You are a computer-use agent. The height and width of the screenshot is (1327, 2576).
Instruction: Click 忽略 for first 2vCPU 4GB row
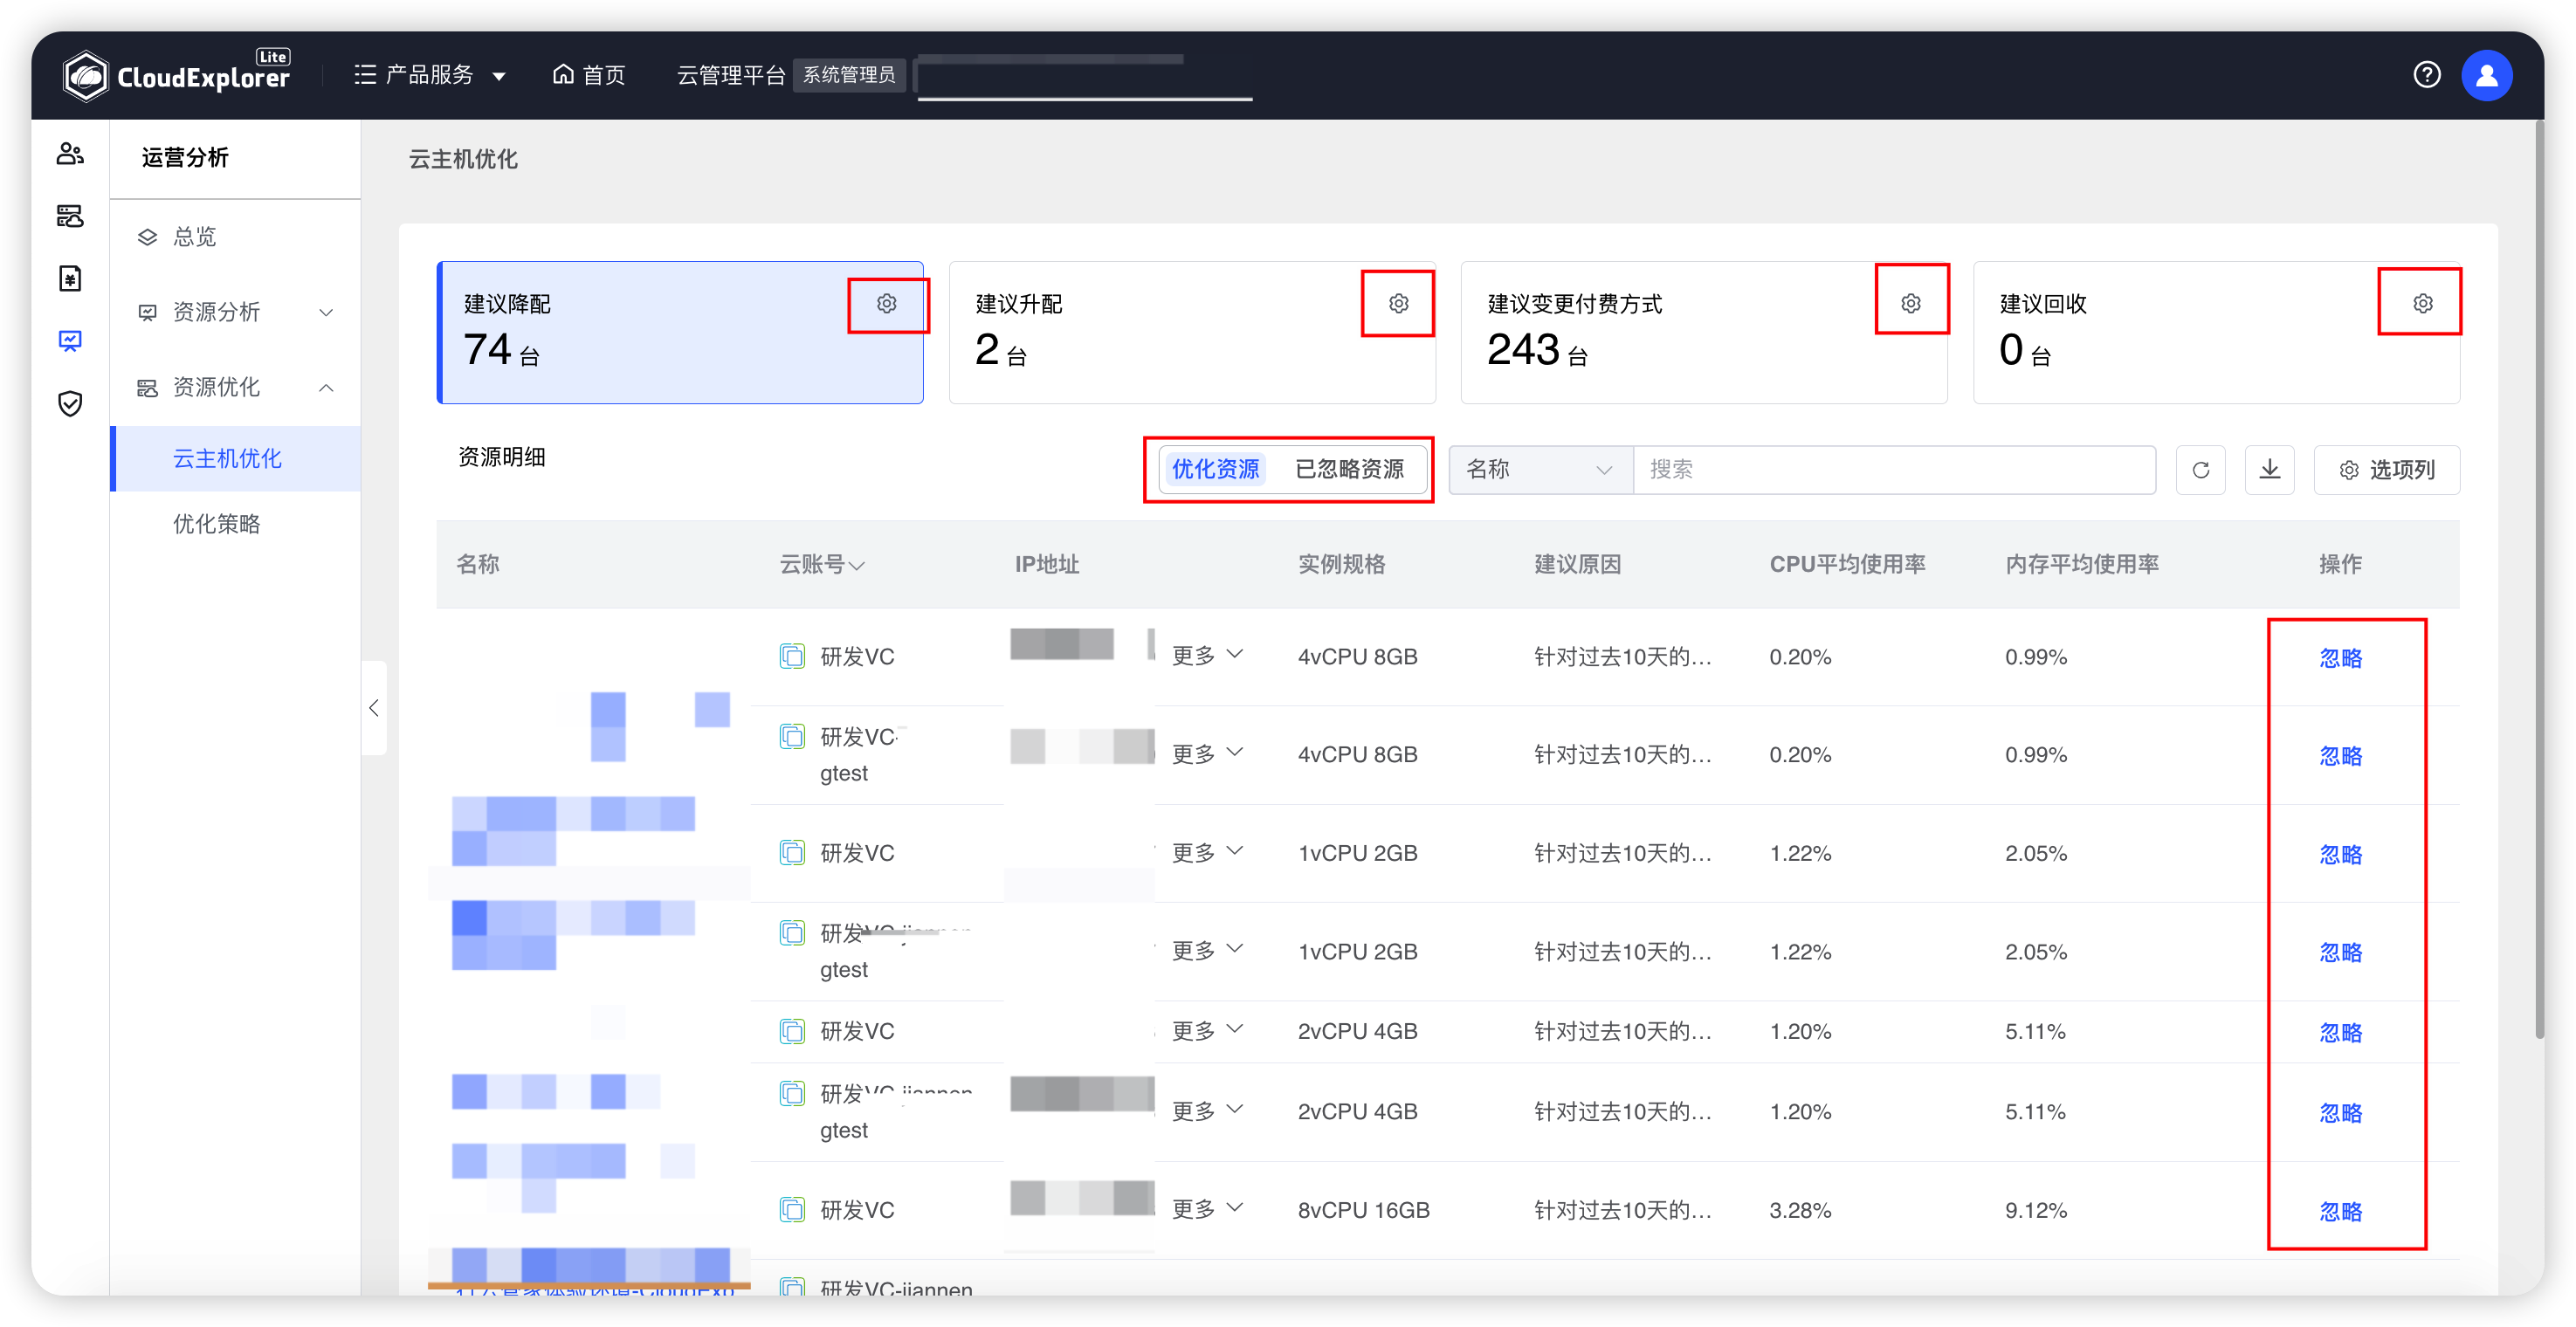pyautogui.click(x=2341, y=1033)
